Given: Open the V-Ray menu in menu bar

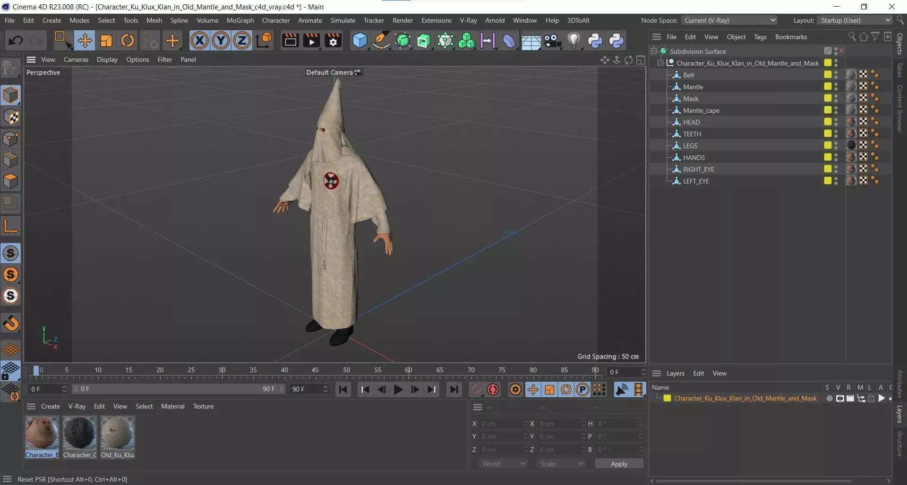Looking at the screenshot, I should (468, 20).
